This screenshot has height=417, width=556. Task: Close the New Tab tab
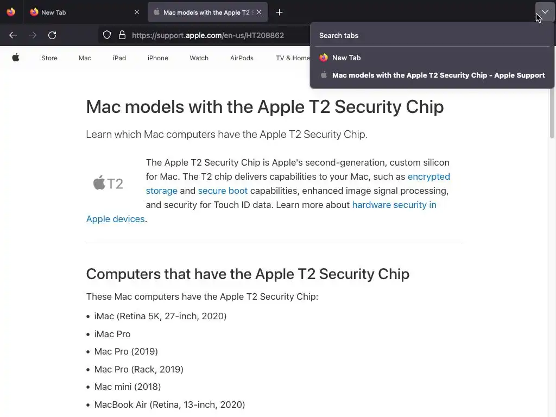(137, 12)
